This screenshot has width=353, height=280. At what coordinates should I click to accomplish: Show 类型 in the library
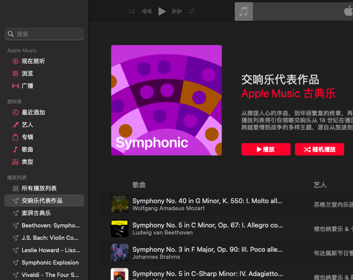tap(44, 162)
